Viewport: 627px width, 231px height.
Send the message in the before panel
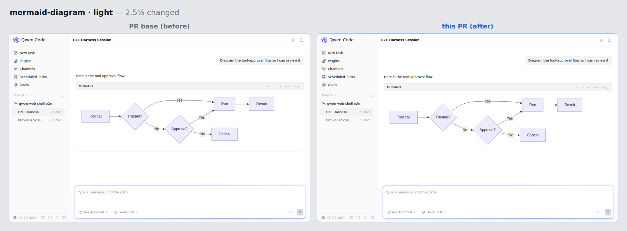click(300, 212)
